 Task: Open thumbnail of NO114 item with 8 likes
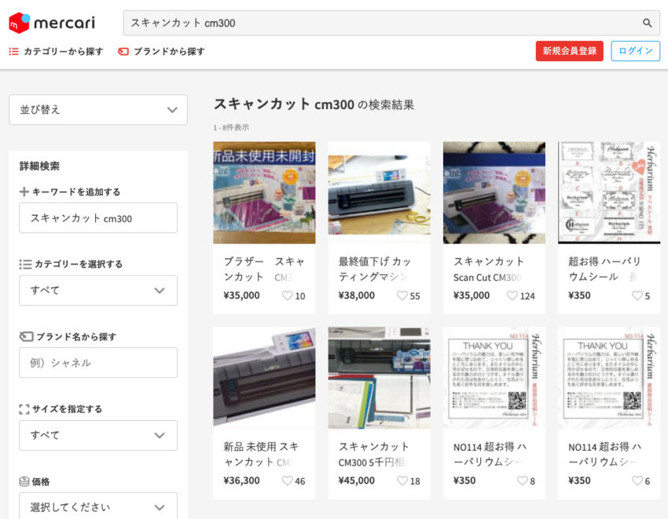click(494, 378)
